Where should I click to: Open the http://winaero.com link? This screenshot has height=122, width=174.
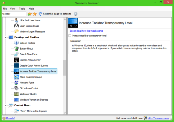point(158,118)
